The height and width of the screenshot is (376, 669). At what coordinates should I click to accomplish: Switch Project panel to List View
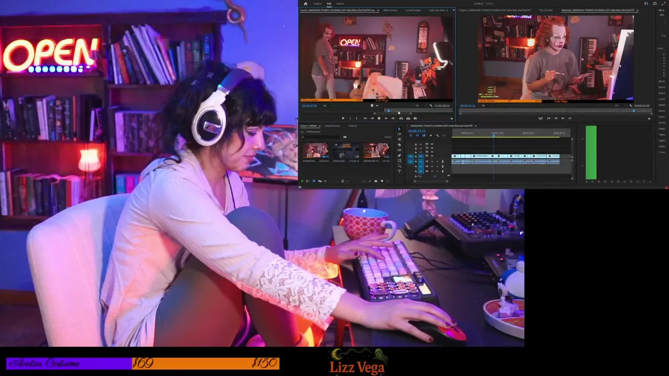[308, 181]
